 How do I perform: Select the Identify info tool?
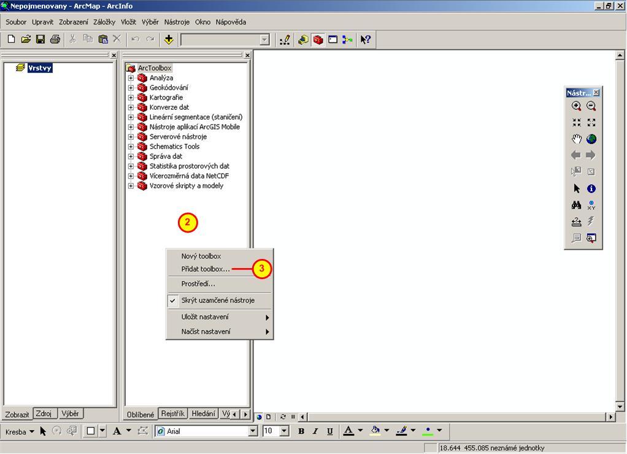pyautogui.click(x=591, y=188)
